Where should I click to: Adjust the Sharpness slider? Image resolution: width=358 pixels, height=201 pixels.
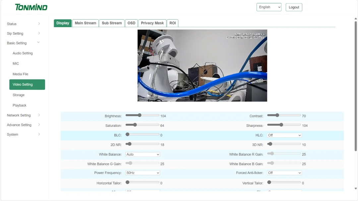point(284,125)
